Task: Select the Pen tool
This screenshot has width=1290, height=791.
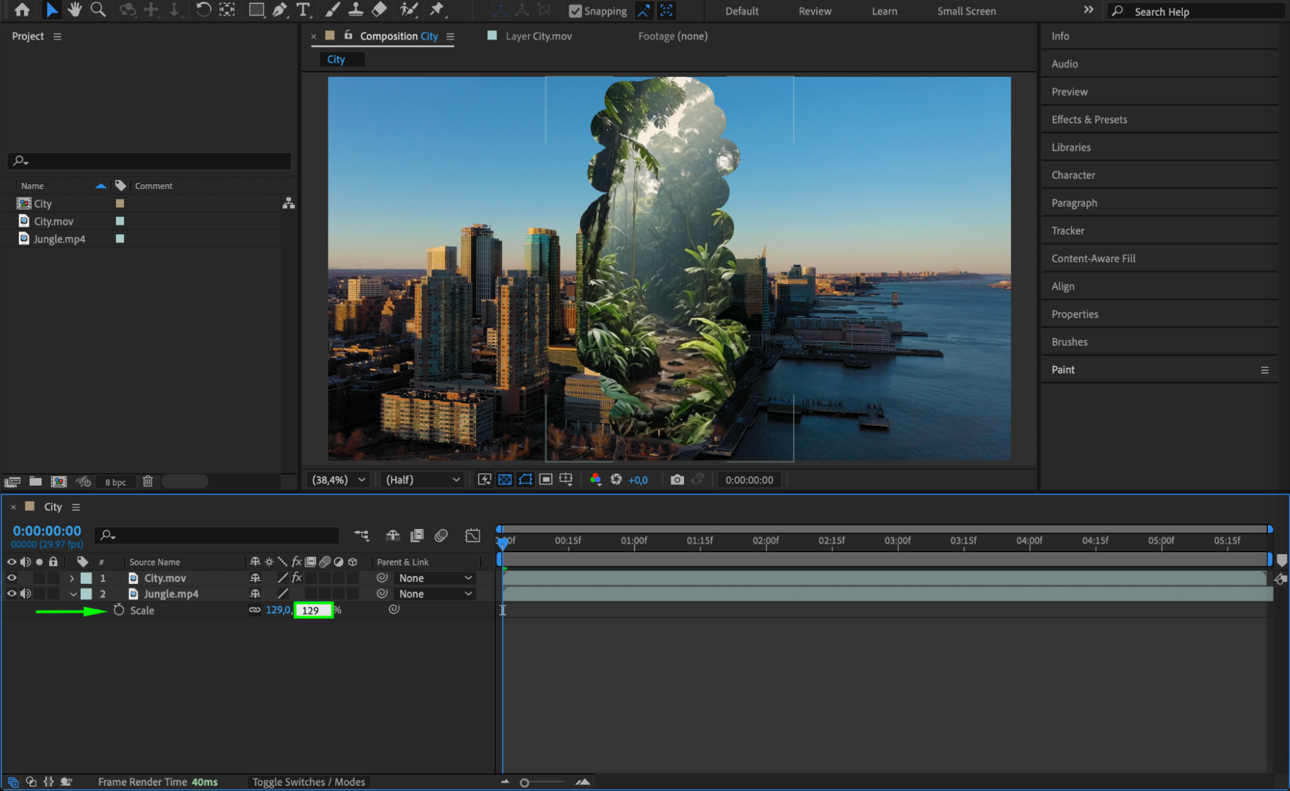Action: pos(279,10)
